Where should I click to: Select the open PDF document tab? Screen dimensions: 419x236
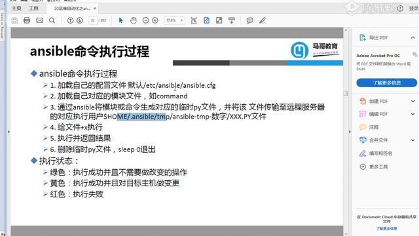point(72,9)
